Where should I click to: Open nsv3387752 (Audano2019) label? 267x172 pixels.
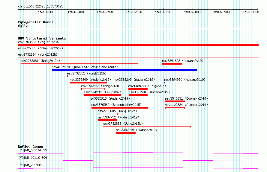pyautogui.click(x=118, y=117)
